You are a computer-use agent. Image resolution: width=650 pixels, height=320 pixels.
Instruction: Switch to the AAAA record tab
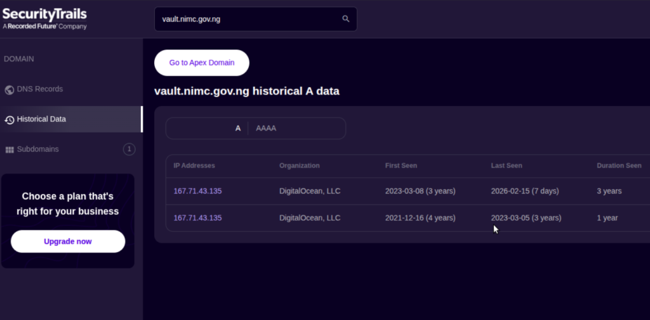(266, 128)
